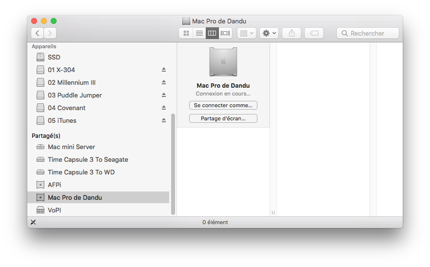Select 04 Covenant volume

click(98, 108)
